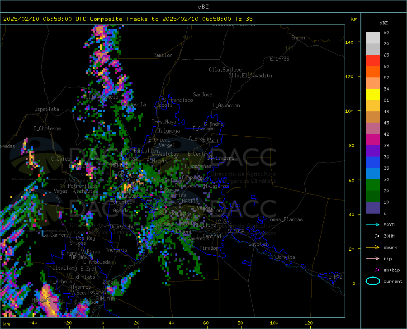Click the Potrerillos place label
The image size is (407, 329).
coord(83,186)
